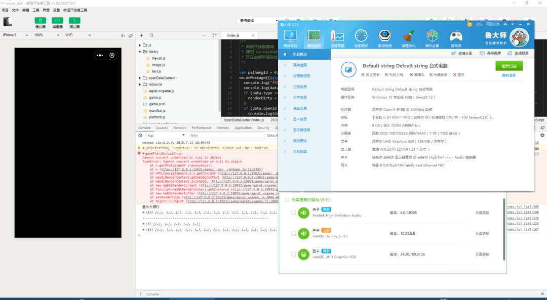
Task: Open 性能测试 gauge icon in 鲁大师
Action: [361, 38]
